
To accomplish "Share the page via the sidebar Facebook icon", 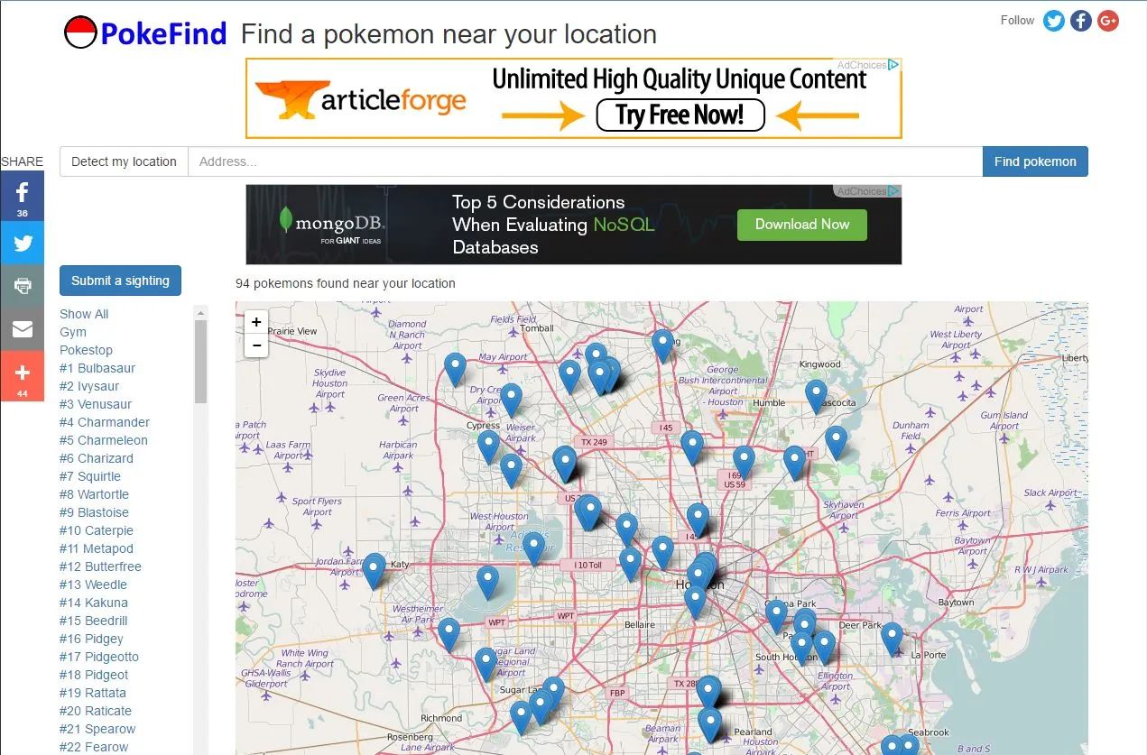I will tap(22, 195).
